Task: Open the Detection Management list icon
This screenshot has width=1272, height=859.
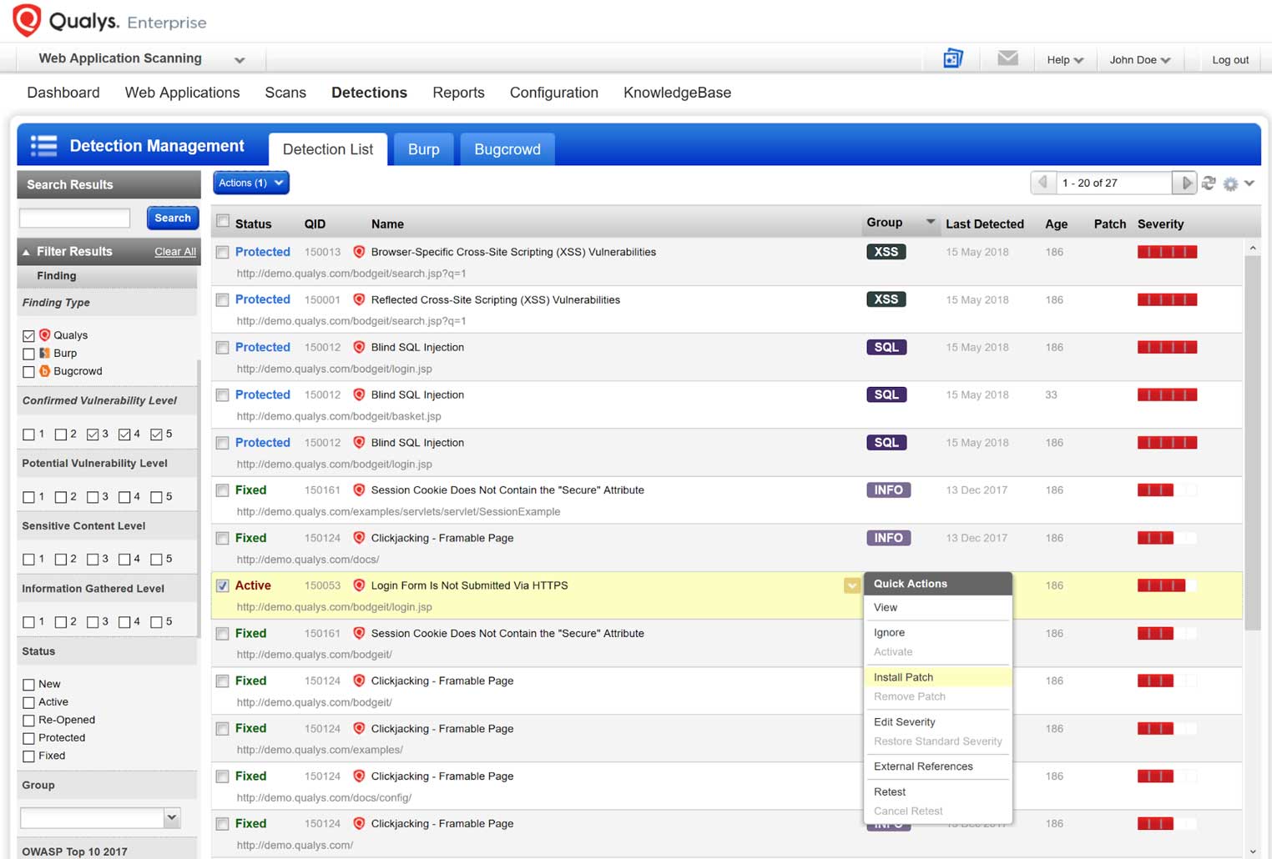Action: (x=43, y=145)
